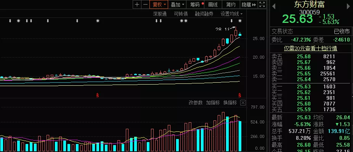
Task: Click 加指标 in the volume panel
Action: tap(213, 103)
